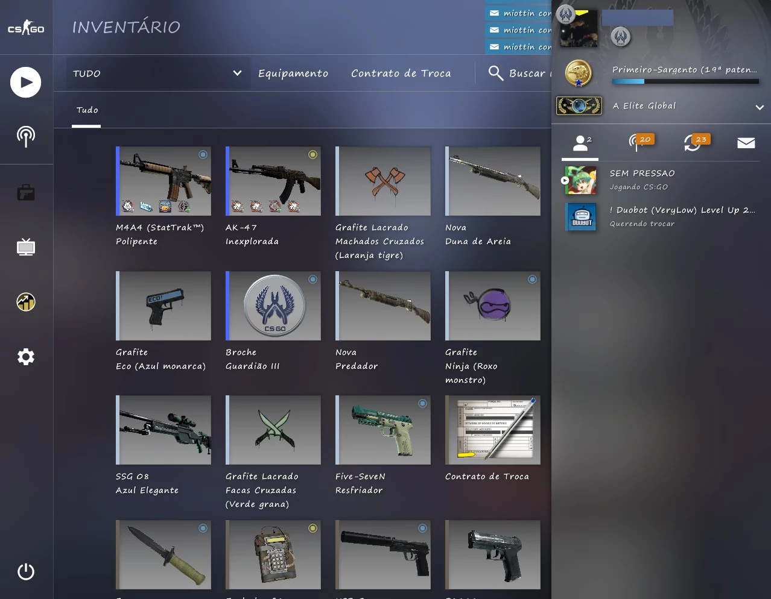Screen dimensions: 771x599
Task: Click the gold Primeiro-Sargento rank medal
Action: (x=579, y=74)
